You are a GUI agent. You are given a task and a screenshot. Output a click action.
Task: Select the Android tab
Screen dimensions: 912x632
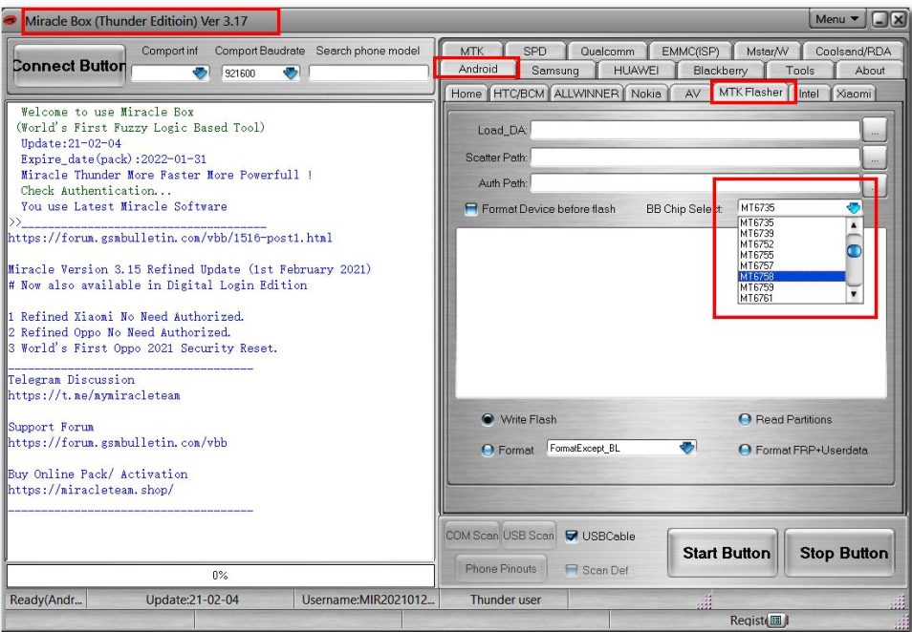click(478, 69)
